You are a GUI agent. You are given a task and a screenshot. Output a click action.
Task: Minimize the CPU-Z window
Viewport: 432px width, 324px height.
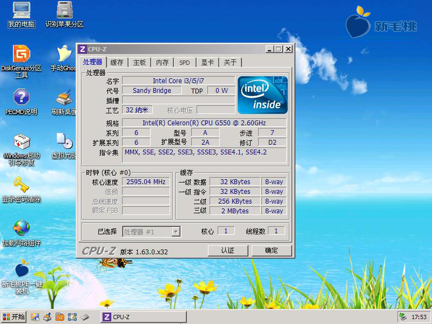tap(269, 49)
